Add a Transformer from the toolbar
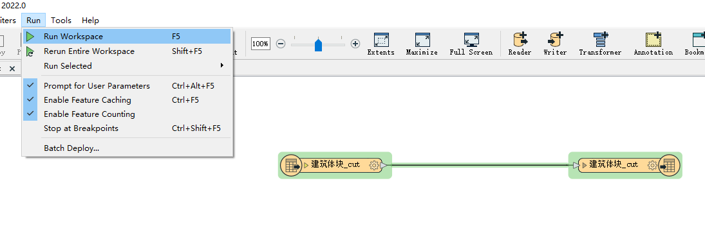705x244 pixels. [x=600, y=44]
